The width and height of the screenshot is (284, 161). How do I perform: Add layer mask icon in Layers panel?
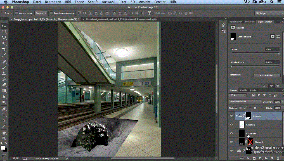(x=254, y=158)
